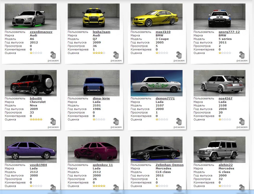The height and width of the screenshot is (194, 254).
Task: Open lesha3sam user link
Action: tap(102, 32)
